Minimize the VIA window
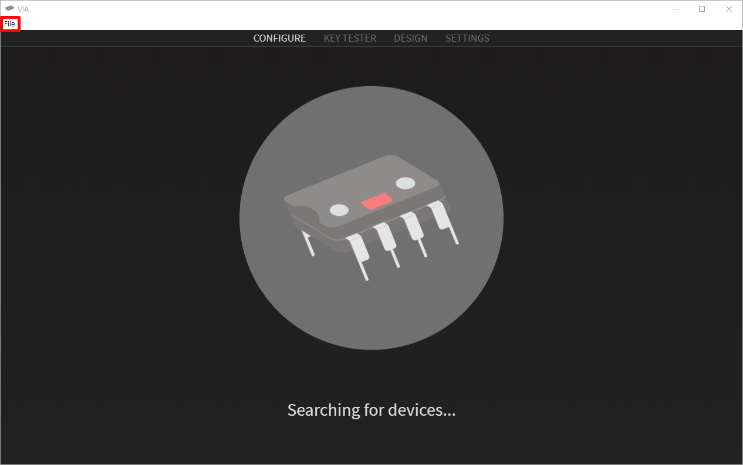 tap(676, 9)
